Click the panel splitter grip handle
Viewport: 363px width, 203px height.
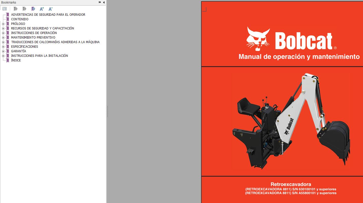click(x=107, y=111)
